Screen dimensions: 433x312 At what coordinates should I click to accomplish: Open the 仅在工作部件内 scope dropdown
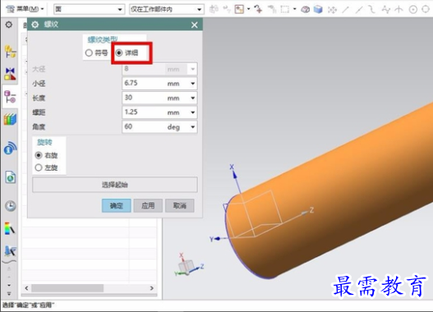(x=167, y=9)
